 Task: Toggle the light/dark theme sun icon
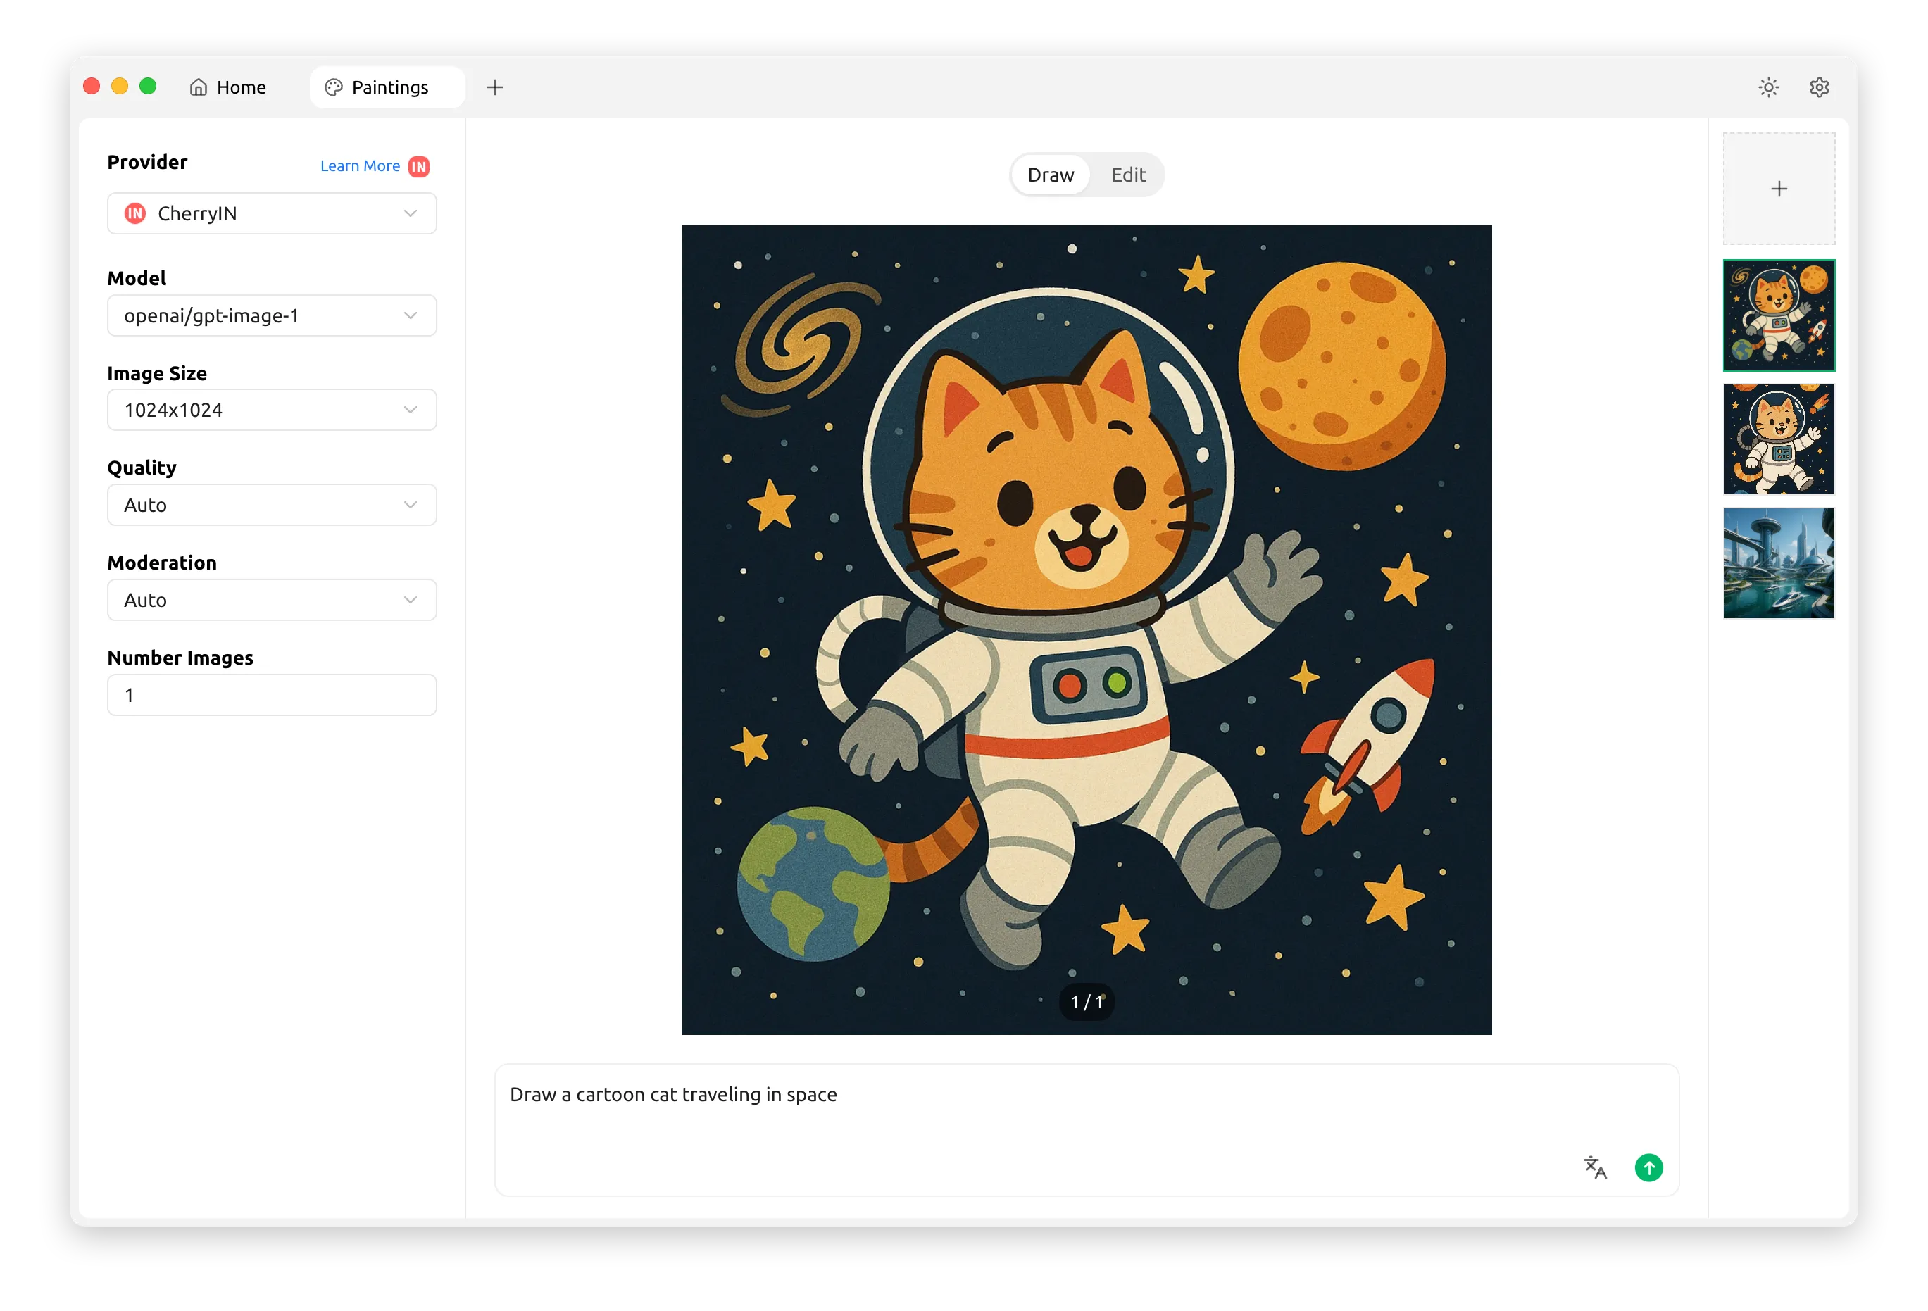pos(1768,87)
